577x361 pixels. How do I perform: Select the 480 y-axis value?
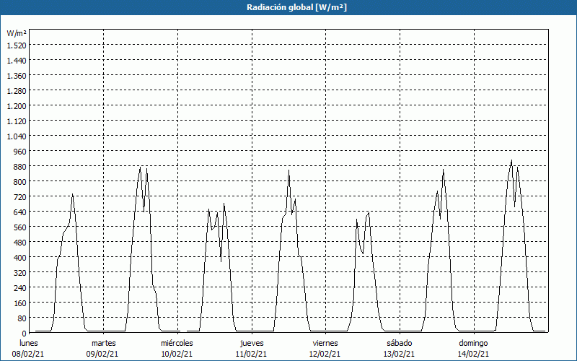(20, 243)
